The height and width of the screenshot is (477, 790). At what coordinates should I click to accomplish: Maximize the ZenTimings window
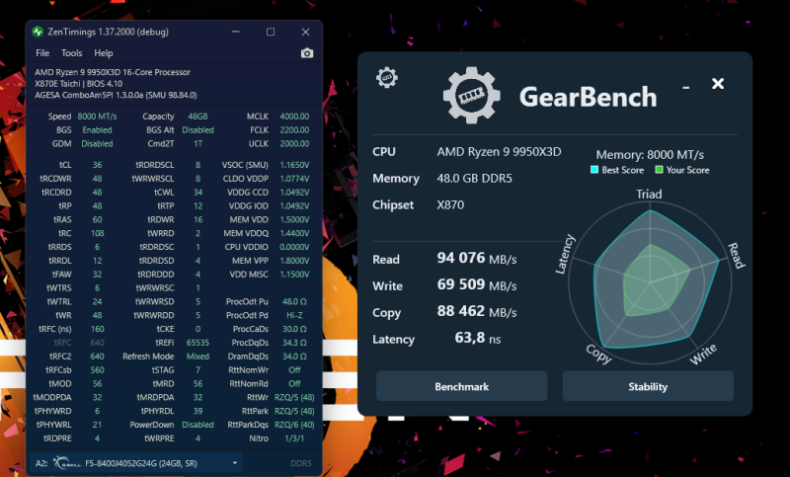271,32
